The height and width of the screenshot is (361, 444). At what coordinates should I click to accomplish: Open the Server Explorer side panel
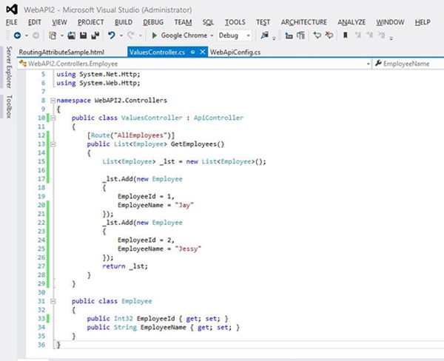(9, 67)
